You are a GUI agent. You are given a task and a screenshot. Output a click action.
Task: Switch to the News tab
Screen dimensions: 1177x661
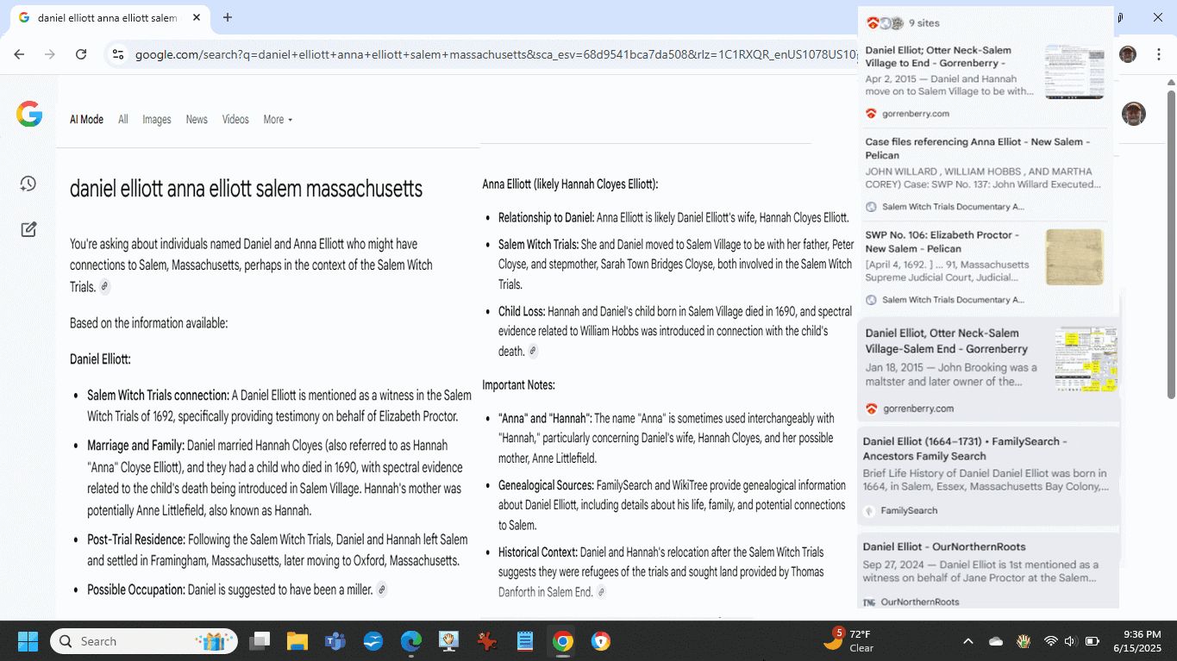click(197, 120)
